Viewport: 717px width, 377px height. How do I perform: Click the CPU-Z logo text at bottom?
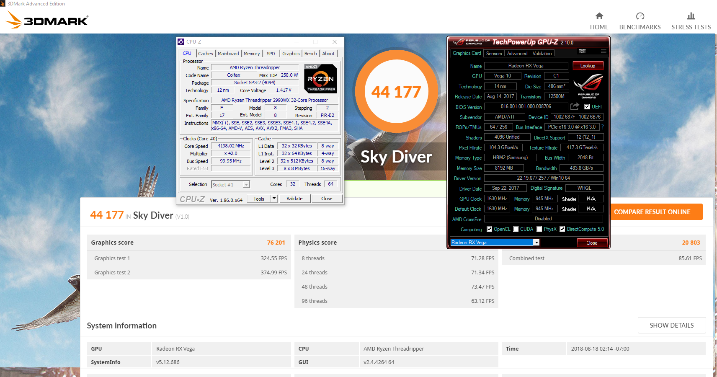192,199
